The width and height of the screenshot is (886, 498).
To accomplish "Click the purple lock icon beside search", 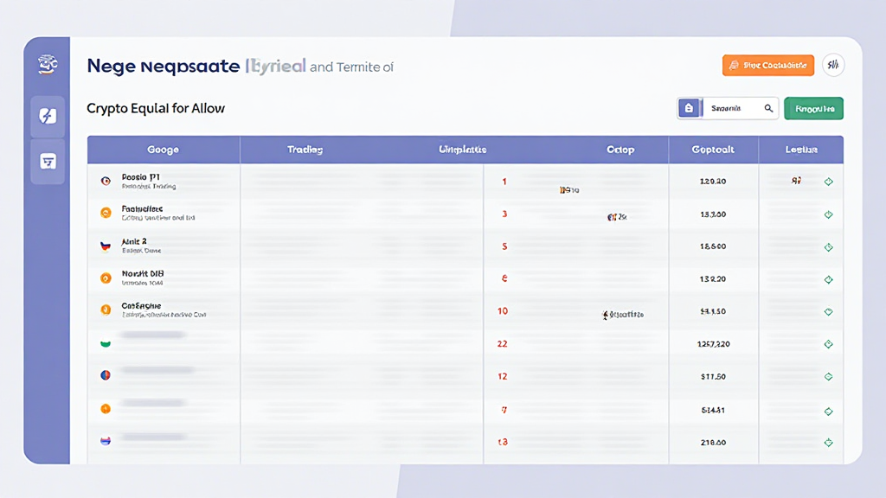I will point(689,108).
